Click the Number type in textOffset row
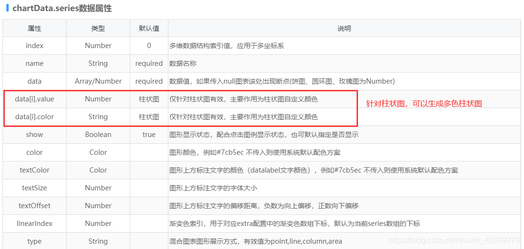Screen dimensions: 524x249 tap(98, 206)
